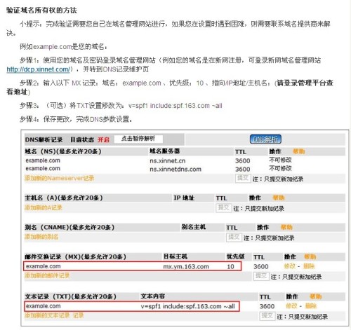This screenshot has width=351, height=330.
Task: Select mx.ym.163.com target host cell
Action: [186, 266]
